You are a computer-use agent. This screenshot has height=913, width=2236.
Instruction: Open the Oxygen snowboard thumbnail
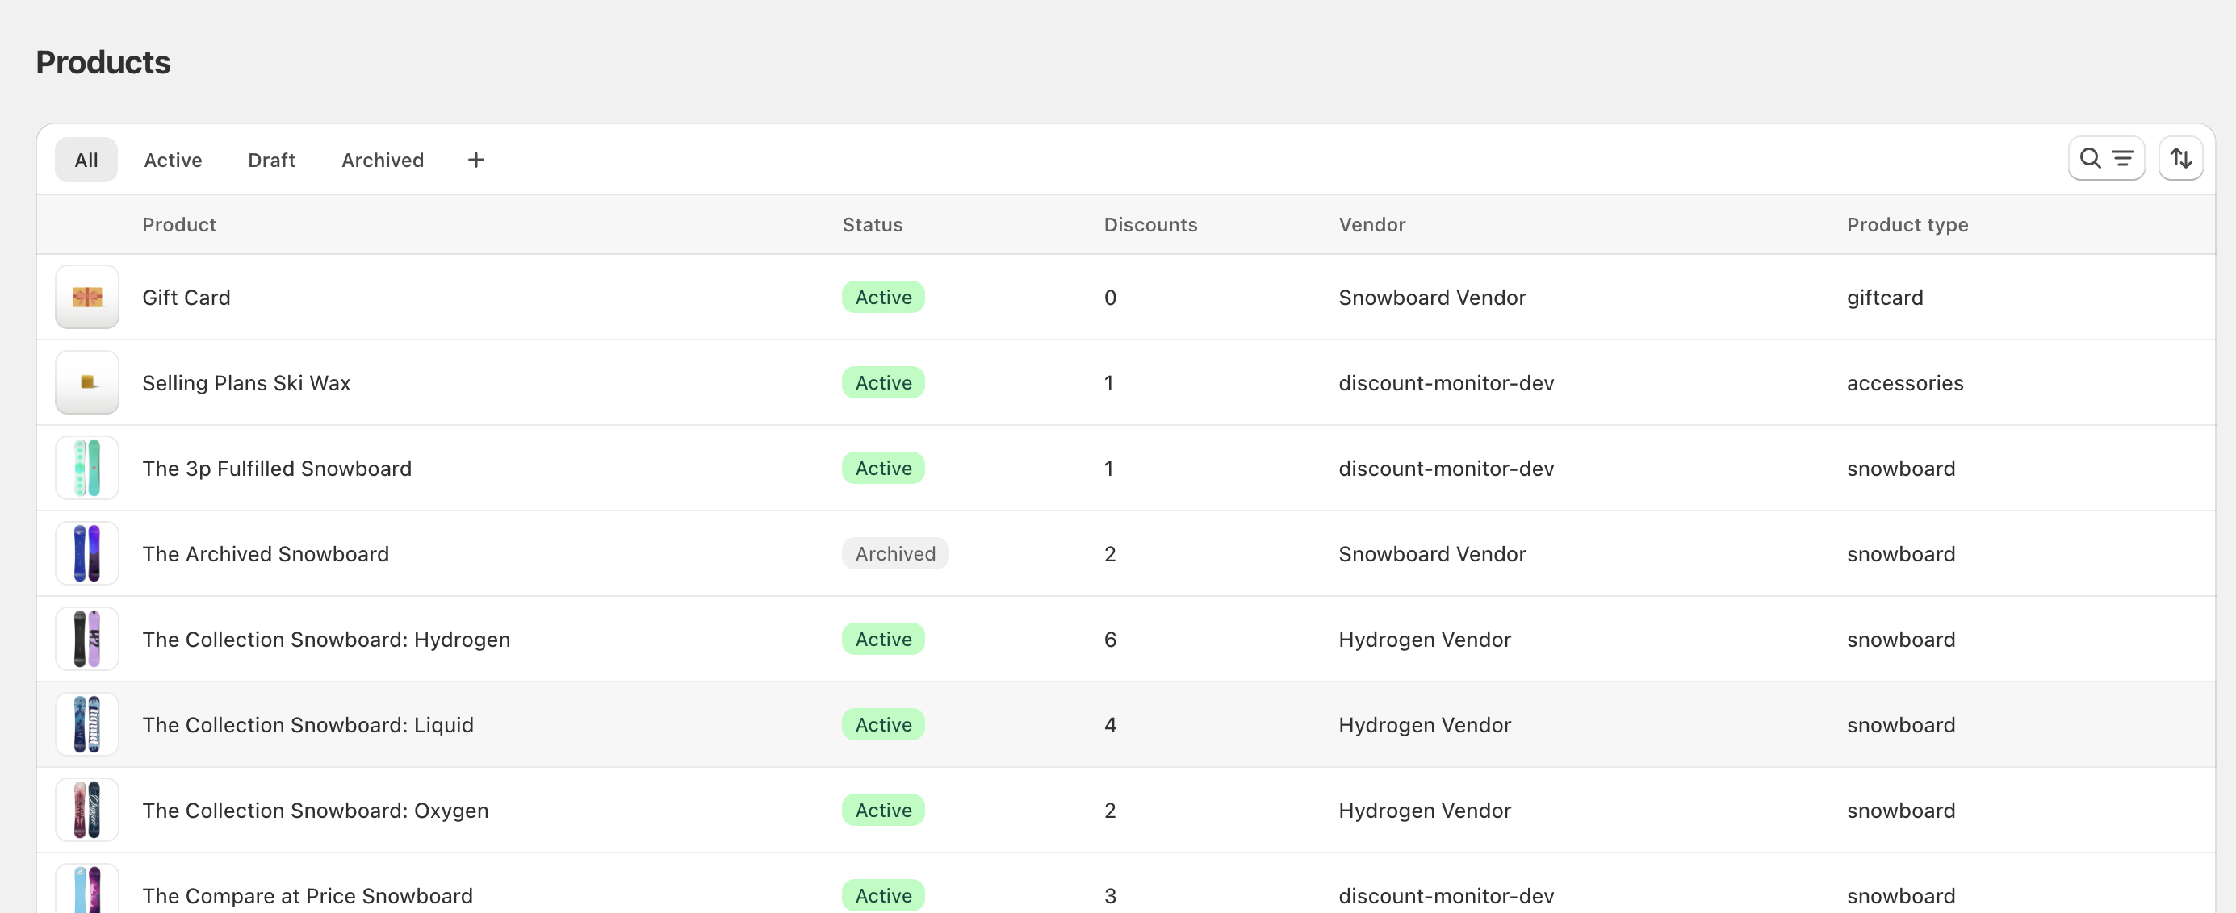point(87,810)
